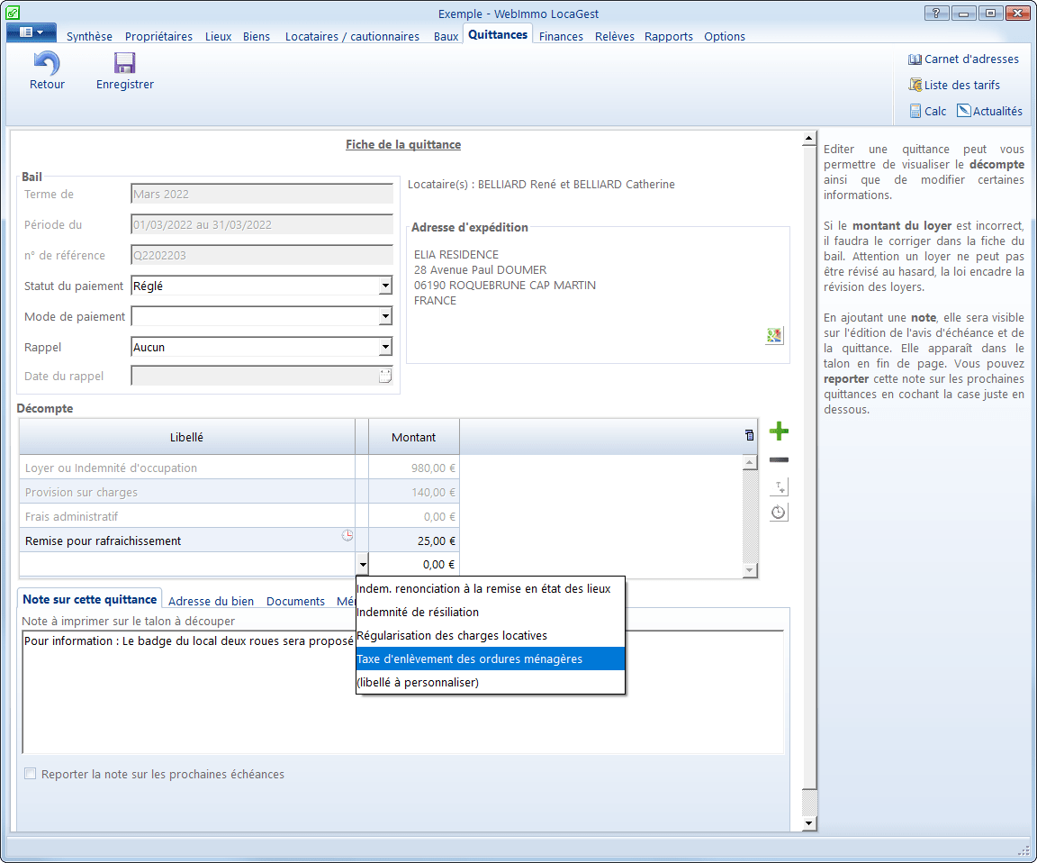The image size is (1037, 863).
Task: Launch the Calc calculator
Action: [927, 112]
